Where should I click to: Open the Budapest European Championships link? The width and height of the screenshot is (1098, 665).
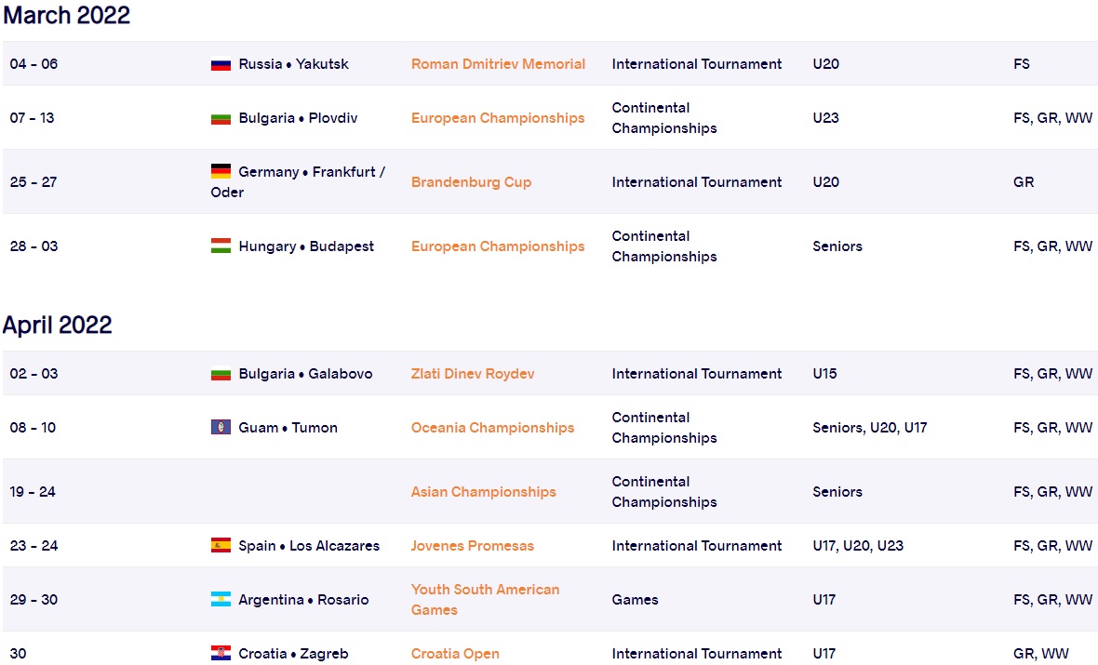tap(498, 246)
